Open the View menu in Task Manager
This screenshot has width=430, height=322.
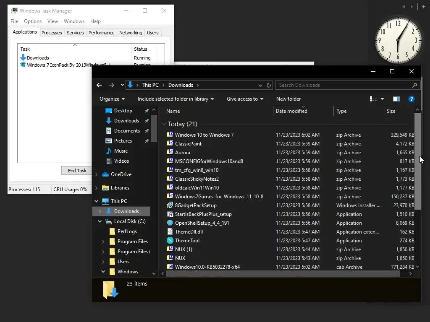52,21
